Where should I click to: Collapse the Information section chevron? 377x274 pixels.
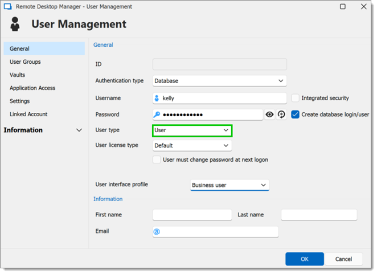79,130
